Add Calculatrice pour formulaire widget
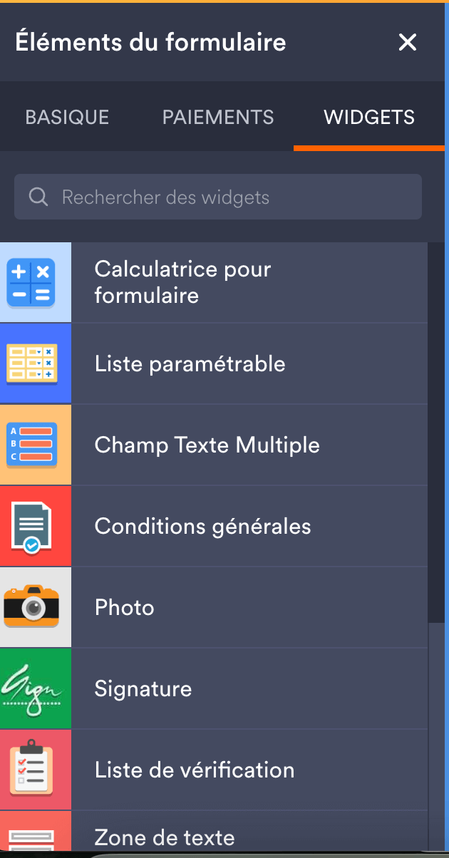449x858 pixels. pyautogui.click(x=183, y=282)
